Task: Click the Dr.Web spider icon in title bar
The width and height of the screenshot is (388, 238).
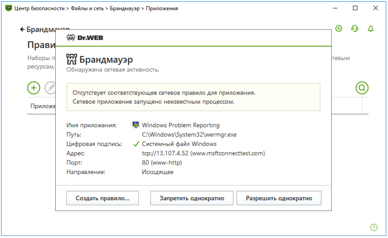Action: (x=9, y=8)
